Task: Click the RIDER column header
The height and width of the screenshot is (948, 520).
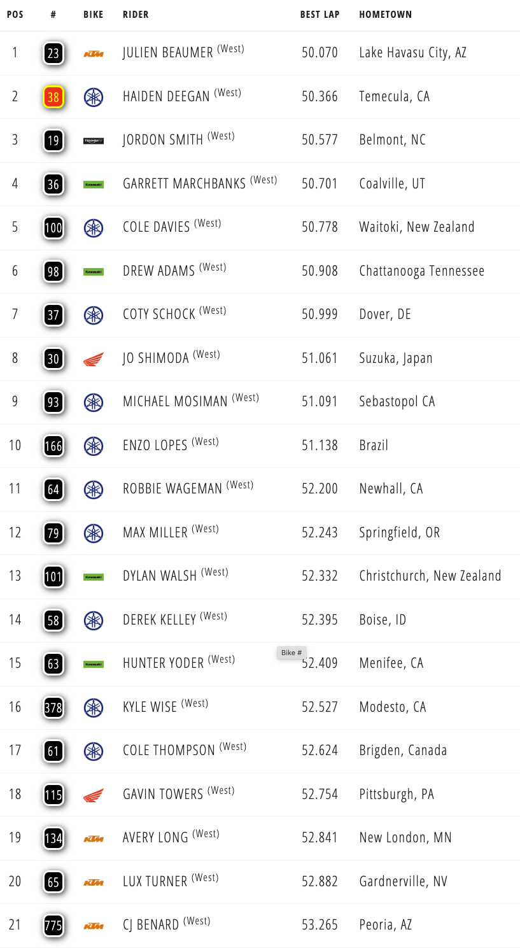Action: pyautogui.click(x=136, y=15)
